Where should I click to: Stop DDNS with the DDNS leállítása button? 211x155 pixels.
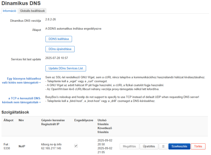click(59, 39)
